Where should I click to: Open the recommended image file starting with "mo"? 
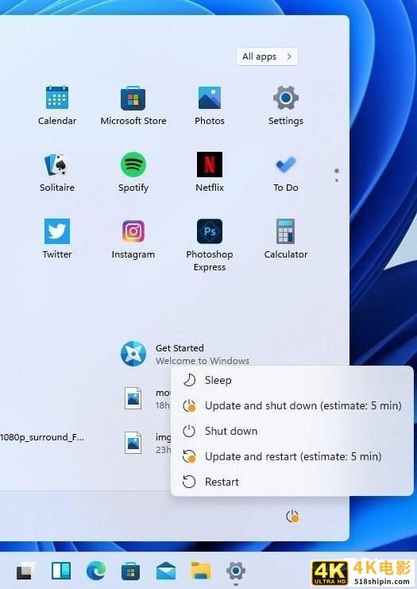pos(147,398)
